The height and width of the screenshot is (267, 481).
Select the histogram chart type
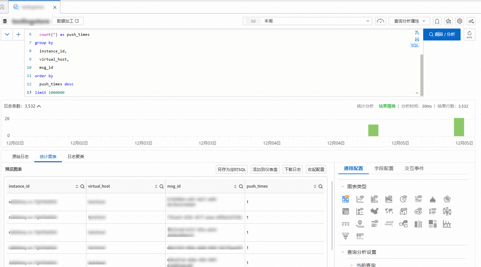click(433, 199)
